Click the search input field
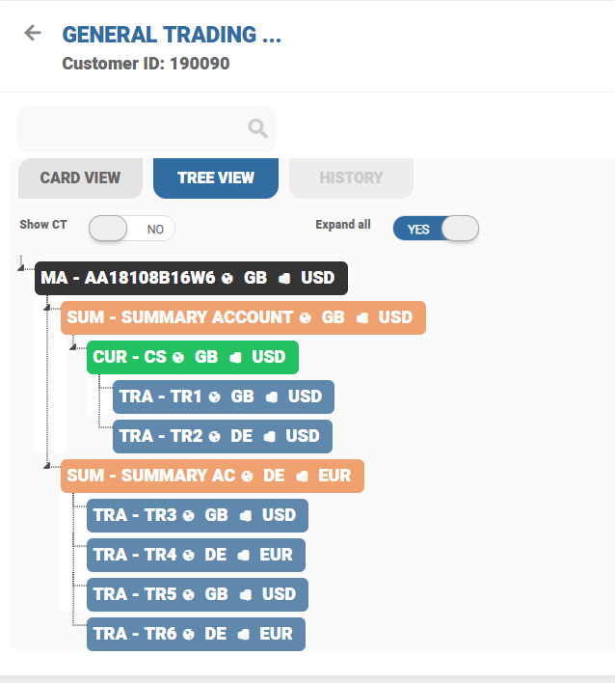This screenshot has width=615, height=683. click(130, 128)
